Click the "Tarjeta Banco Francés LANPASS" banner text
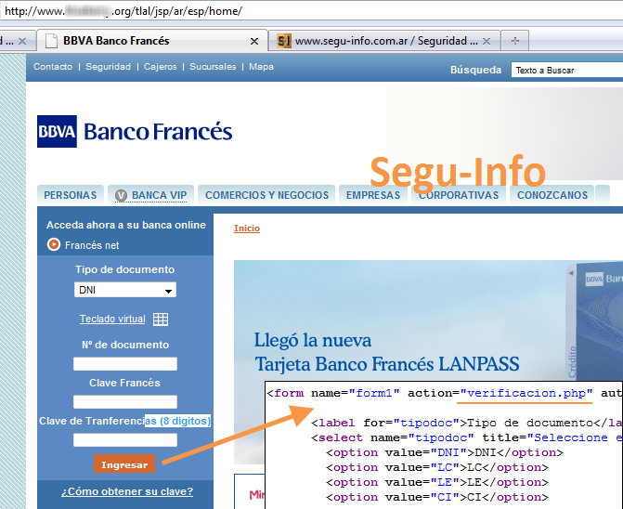 (x=387, y=364)
